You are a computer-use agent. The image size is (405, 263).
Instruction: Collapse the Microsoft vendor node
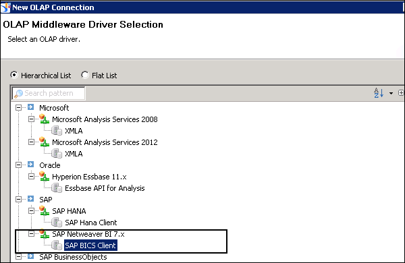(x=18, y=107)
